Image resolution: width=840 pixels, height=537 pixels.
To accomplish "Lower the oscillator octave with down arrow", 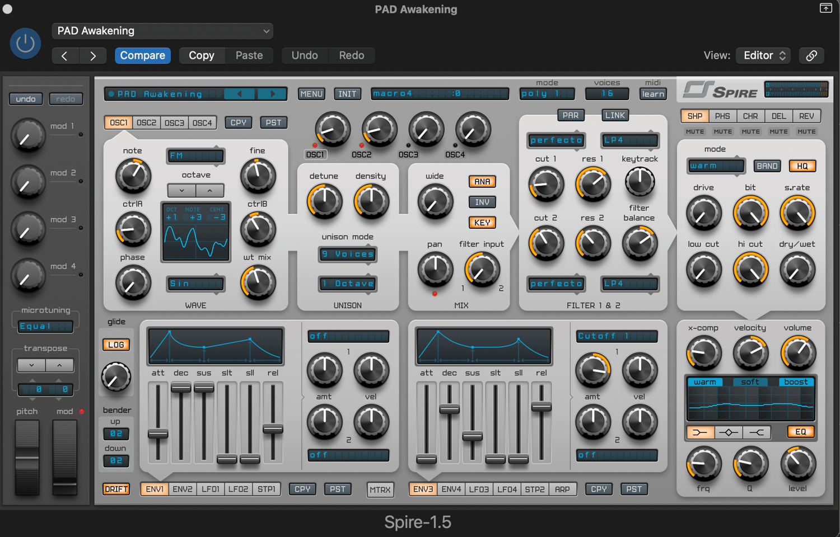I will click(x=182, y=191).
